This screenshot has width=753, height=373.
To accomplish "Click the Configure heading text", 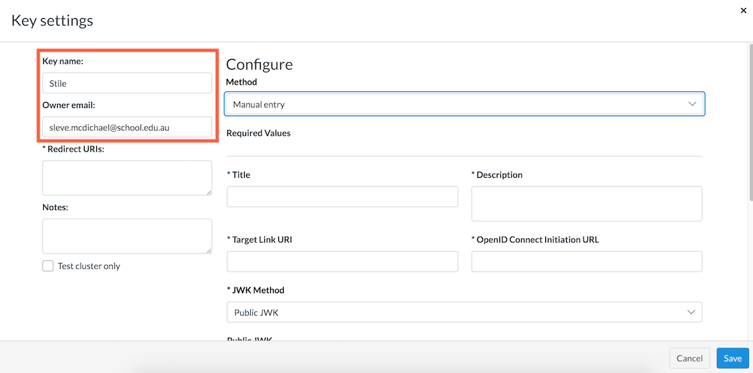I will [260, 64].
